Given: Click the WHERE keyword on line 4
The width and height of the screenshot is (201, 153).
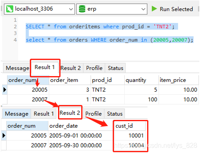Looking at the screenshot, I should pos(99,40).
